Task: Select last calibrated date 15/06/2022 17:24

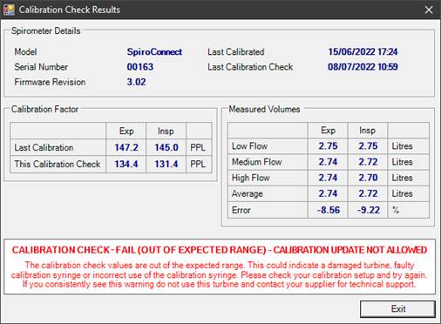Action: (363, 52)
